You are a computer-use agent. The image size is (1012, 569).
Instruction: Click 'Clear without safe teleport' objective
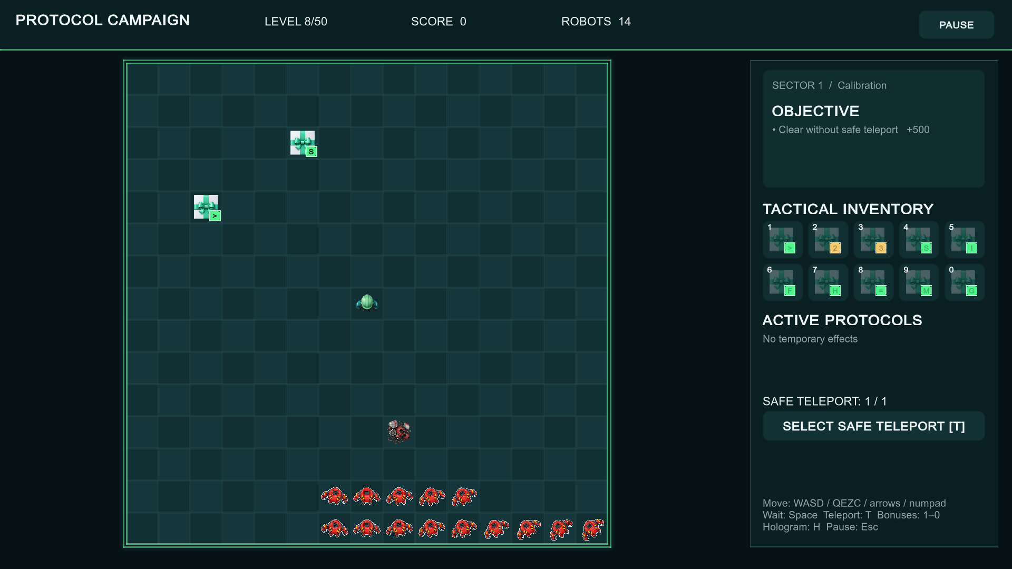point(838,130)
